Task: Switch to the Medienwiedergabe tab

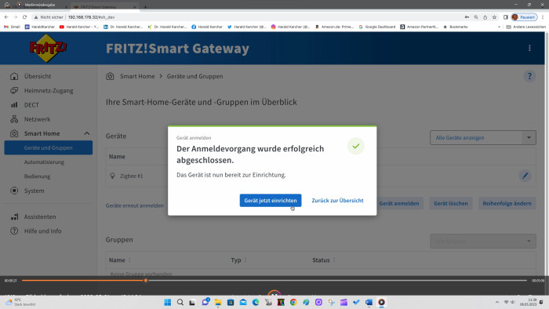Action: pyautogui.click(x=37, y=5)
